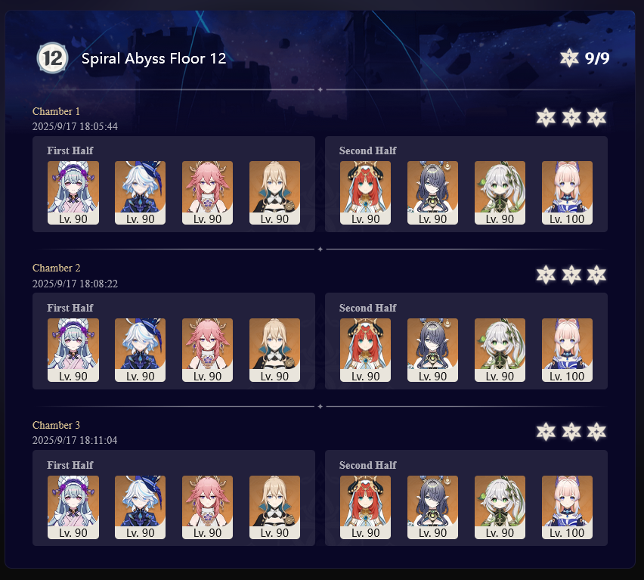Viewport: 644px width, 580px height.
Task: Select Chamber 2 first-half blonde character portrait
Action: coord(274,350)
